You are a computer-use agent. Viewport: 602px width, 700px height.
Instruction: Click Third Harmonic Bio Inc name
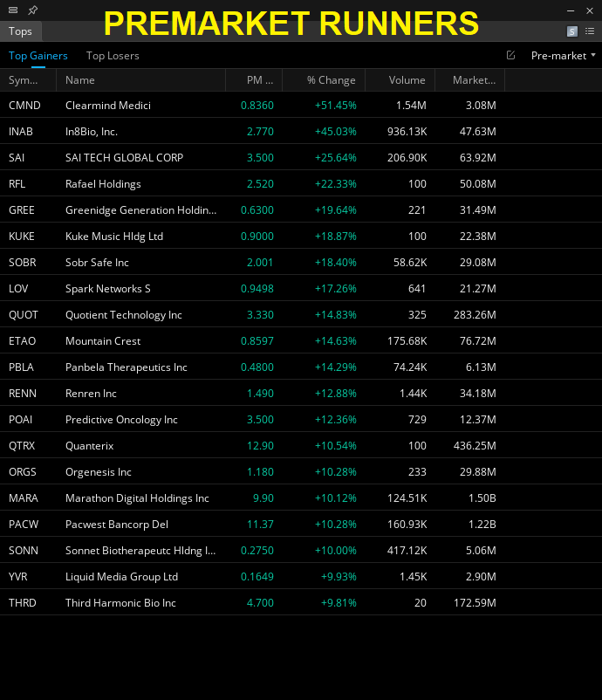121,603
